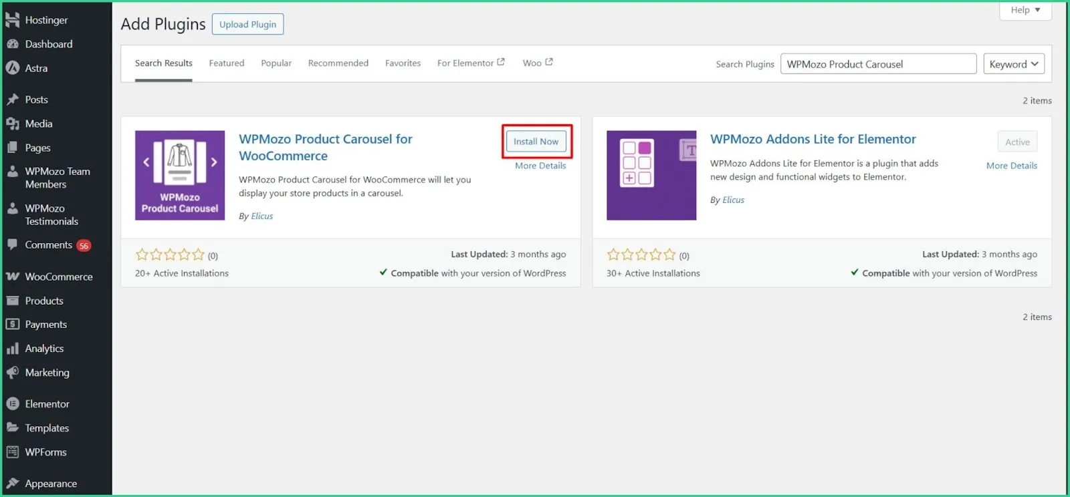Image resolution: width=1070 pixels, height=497 pixels.
Task: Click the WPForms icon in sidebar
Action: 12,452
